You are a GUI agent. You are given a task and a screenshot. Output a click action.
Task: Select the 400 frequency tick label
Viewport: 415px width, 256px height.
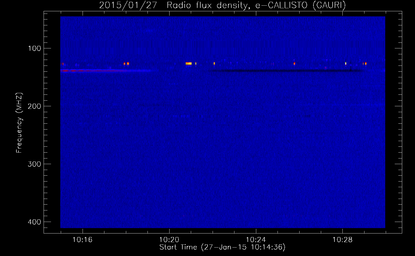(34, 222)
